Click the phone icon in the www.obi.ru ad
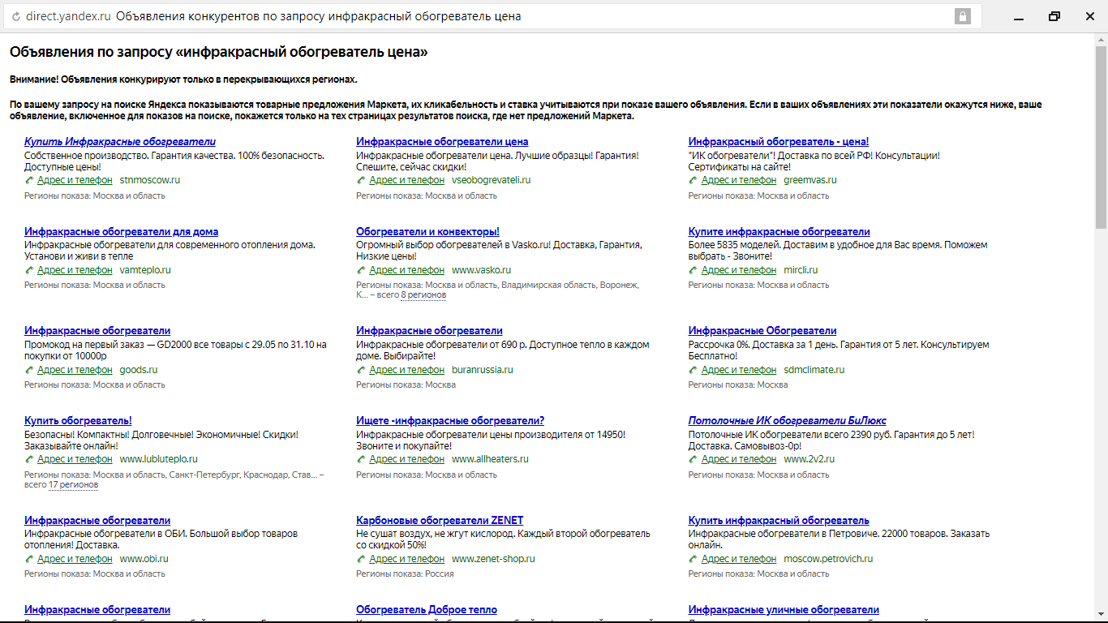This screenshot has width=1108, height=623. click(29, 559)
